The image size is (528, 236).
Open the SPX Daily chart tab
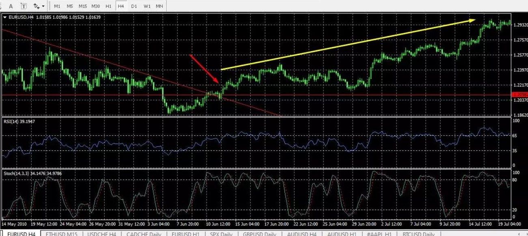click(221, 234)
